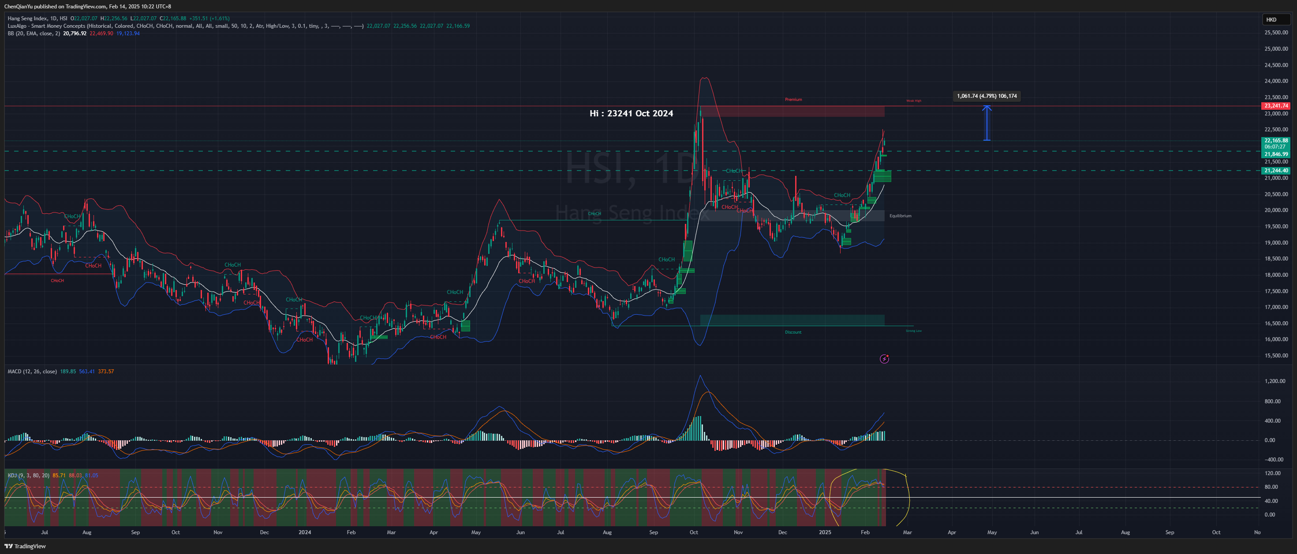Click the blue measurement arrow's value label
The image size is (1297, 554).
[x=987, y=96]
